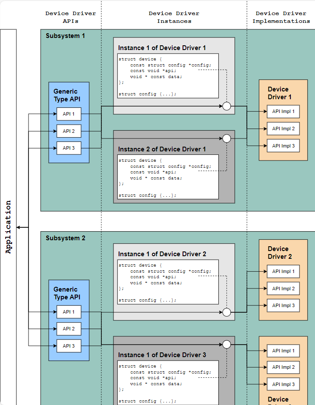Click "struct config {...};" in Instance 2 of Device Driver 1
315x405 pixels.
click(x=147, y=195)
